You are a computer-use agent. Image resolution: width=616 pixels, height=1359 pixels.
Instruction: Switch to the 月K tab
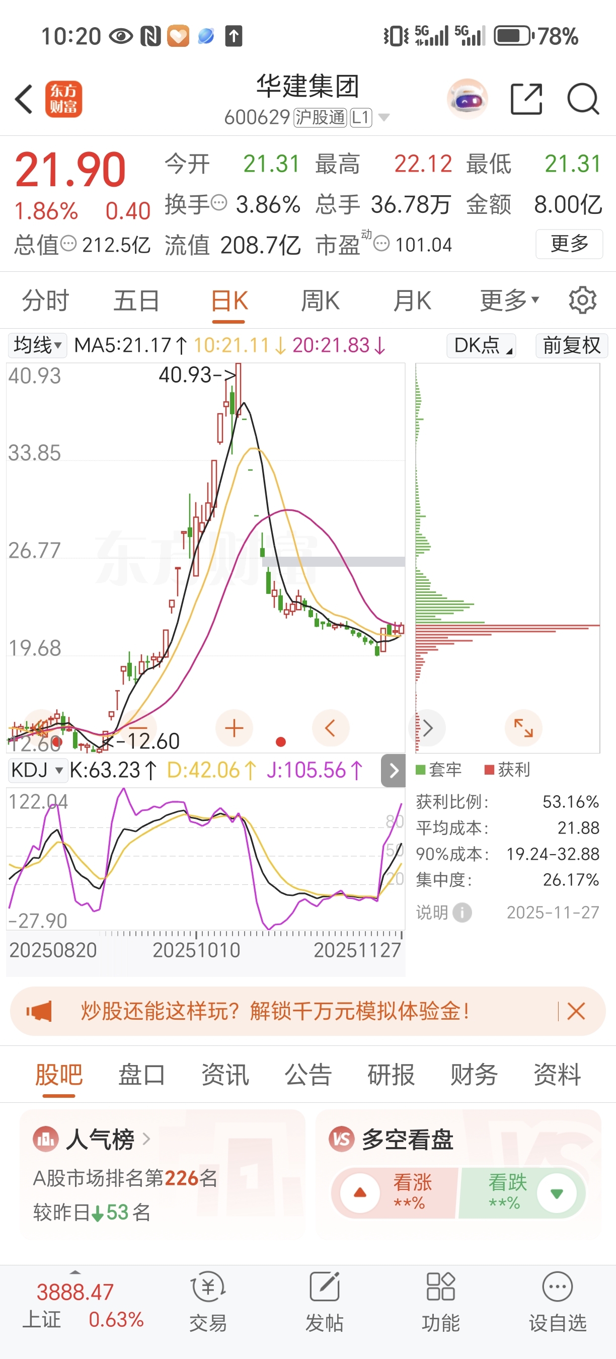tap(412, 300)
